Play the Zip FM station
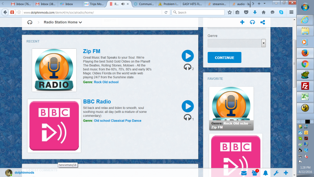 (188, 56)
